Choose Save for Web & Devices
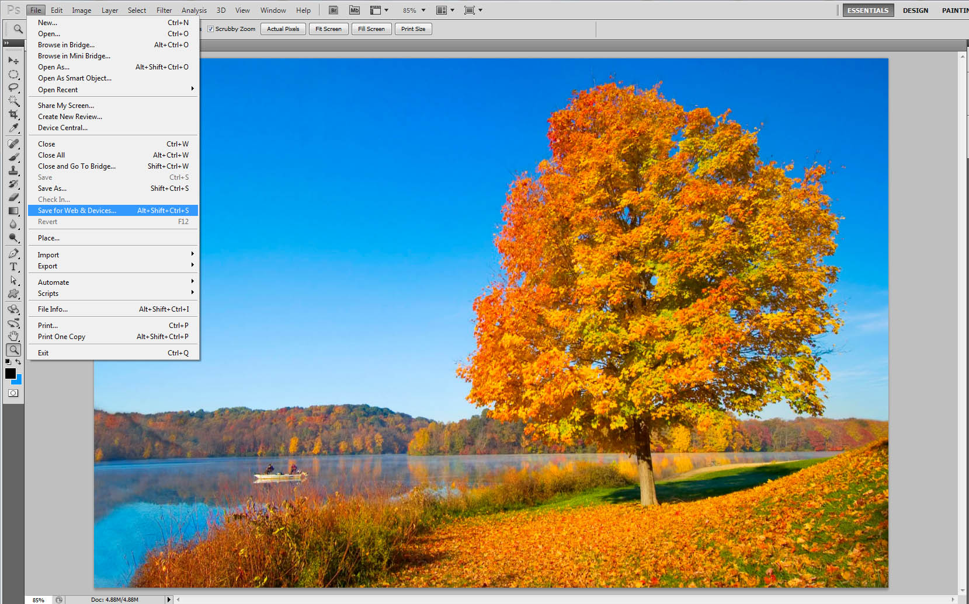Image resolution: width=969 pixels, height=604 pixels. (77, 210)
